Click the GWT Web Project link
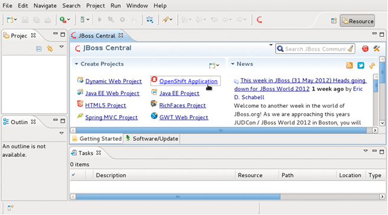The height and width of the screenshot is (215, 388). 184,117
